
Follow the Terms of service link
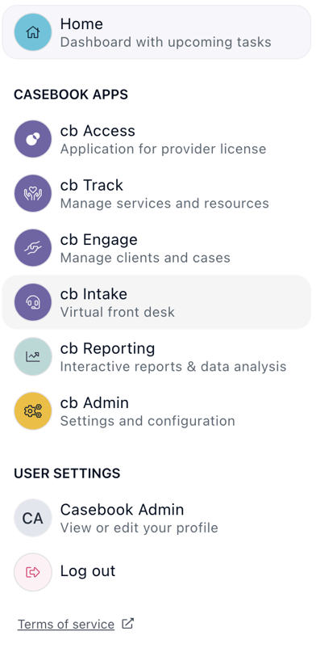66,624
